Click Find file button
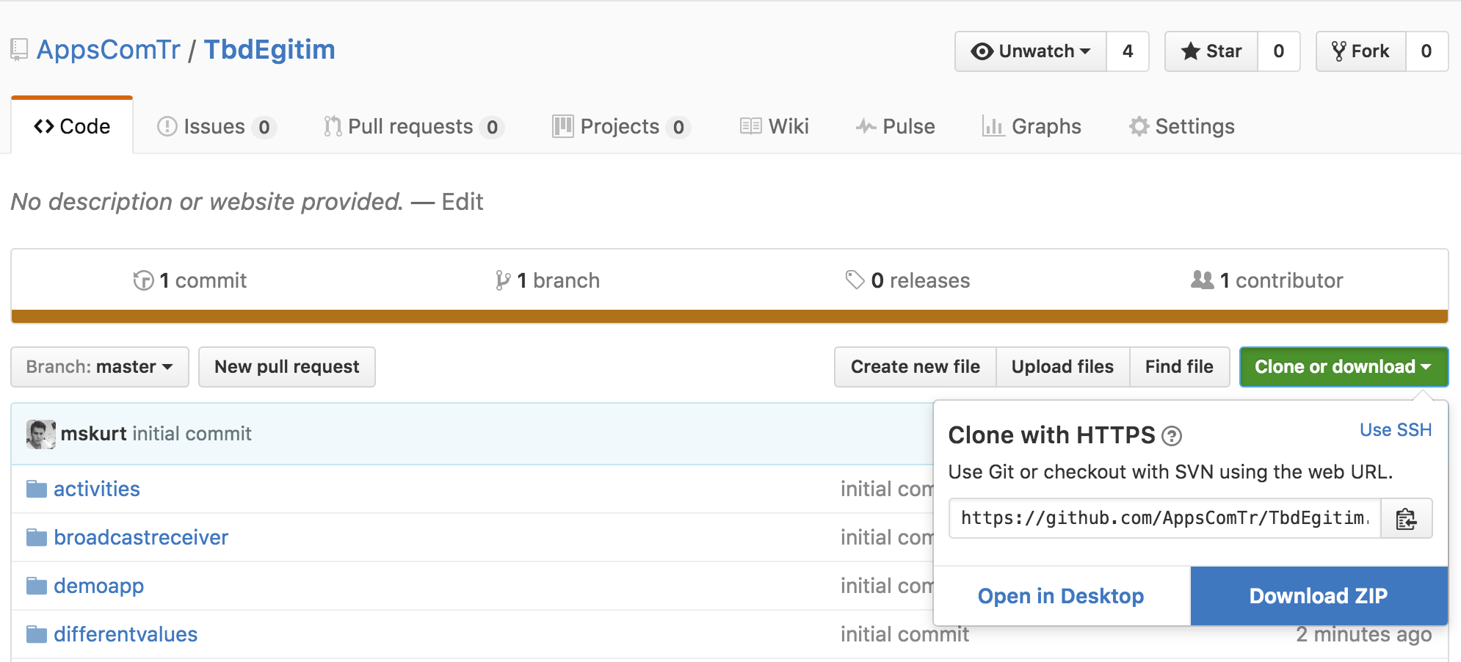1461x662 pixels. pyautogui.click(x=1179, y=367)
